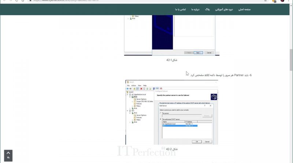Click OK in the Add Server dialog

pyautogui.click(x=197, y=142)
